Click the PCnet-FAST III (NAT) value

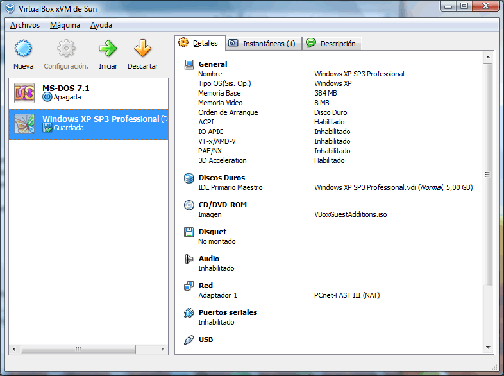[x=347, y=295]
